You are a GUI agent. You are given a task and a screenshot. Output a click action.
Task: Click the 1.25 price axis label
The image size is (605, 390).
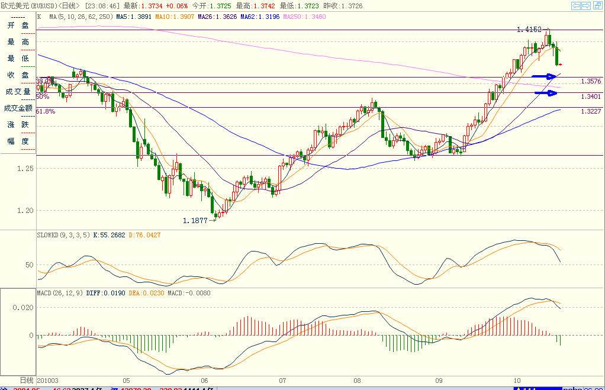(x=25, y=169)
